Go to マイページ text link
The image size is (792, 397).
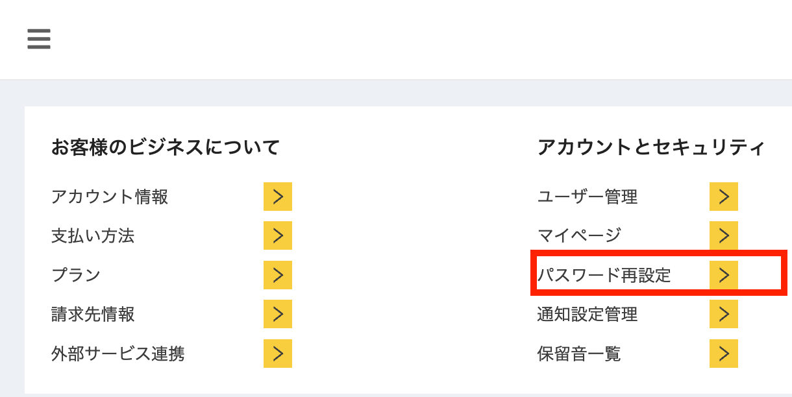point(579,235)
